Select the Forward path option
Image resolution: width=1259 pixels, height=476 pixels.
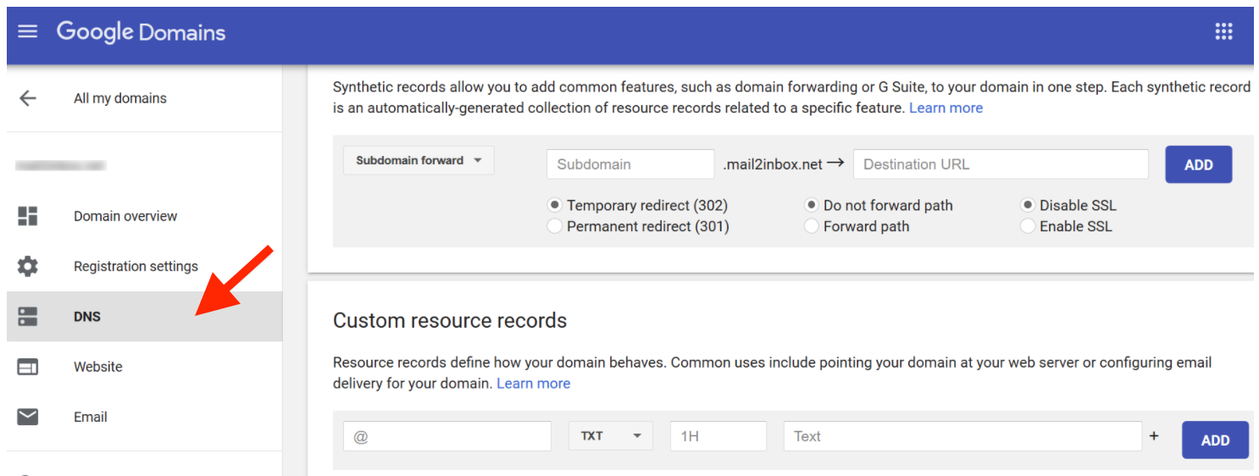(x=857, y=226)
